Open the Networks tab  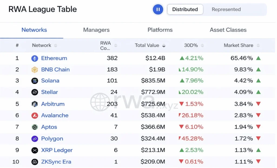34,30
